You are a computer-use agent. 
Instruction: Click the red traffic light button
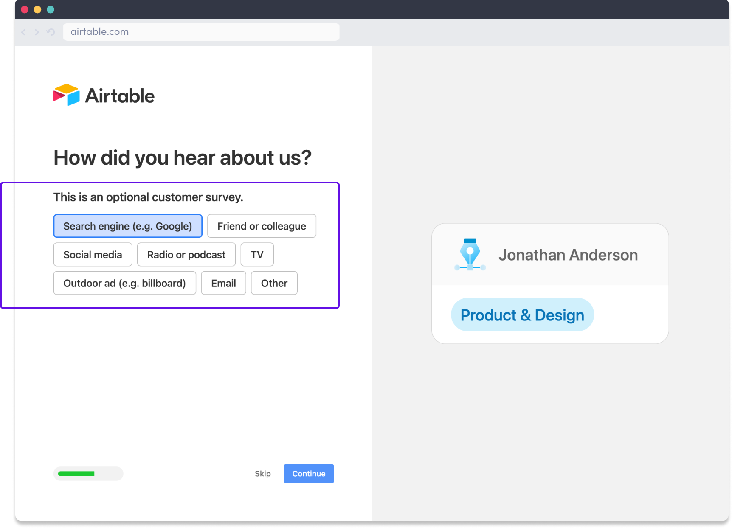click(25, 9)
